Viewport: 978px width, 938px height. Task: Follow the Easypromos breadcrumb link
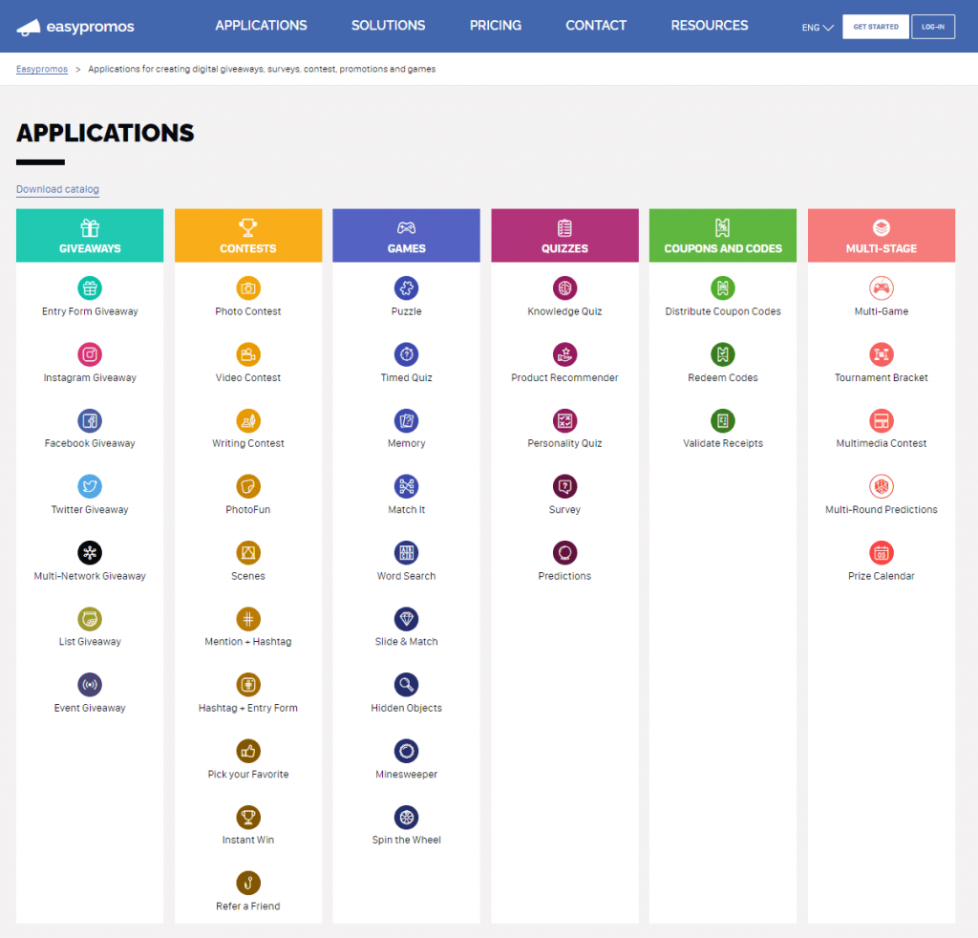click(42, 69)
